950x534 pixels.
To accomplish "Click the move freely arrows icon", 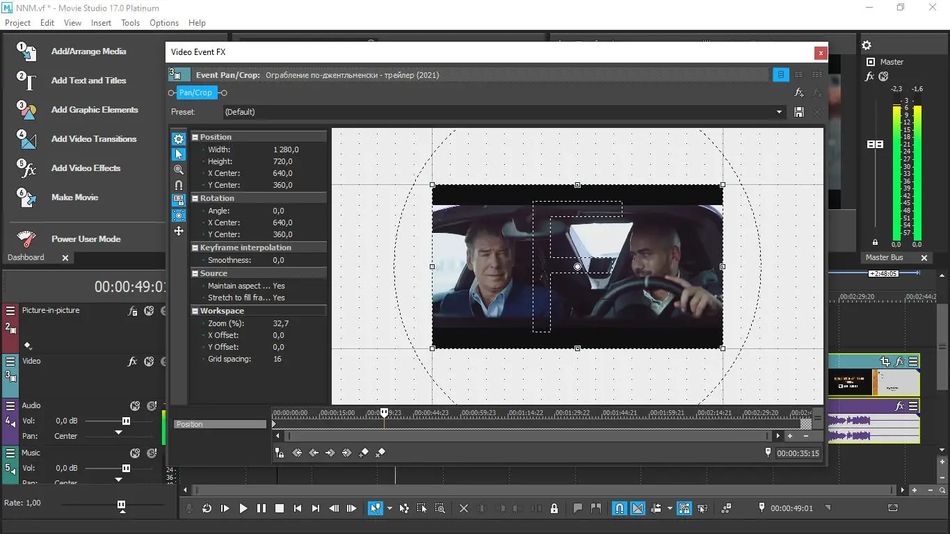I will (179, 231).
